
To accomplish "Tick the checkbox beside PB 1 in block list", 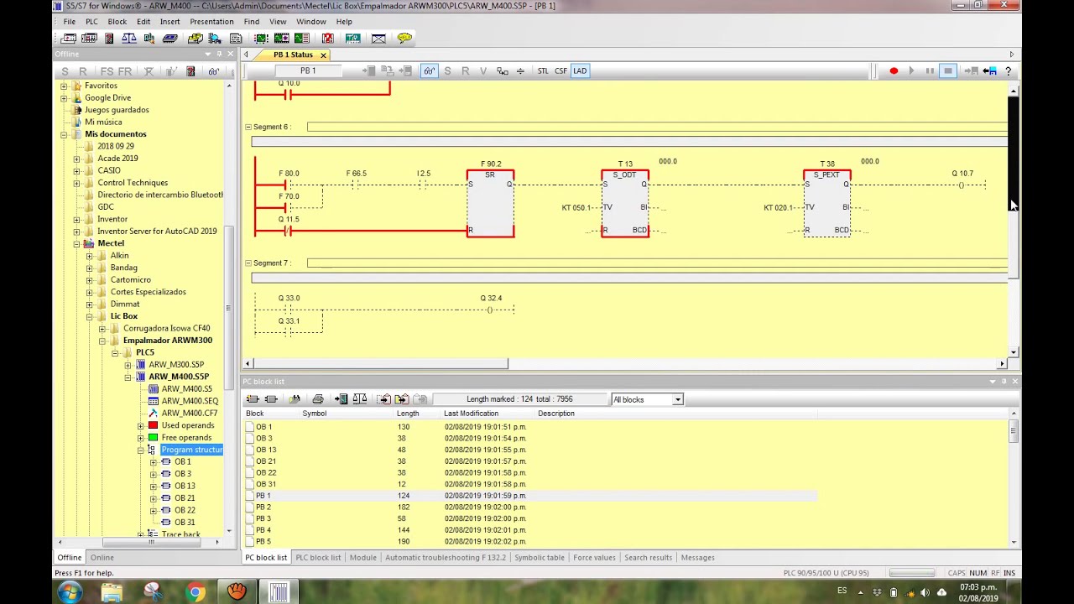I will pos(250,496).
